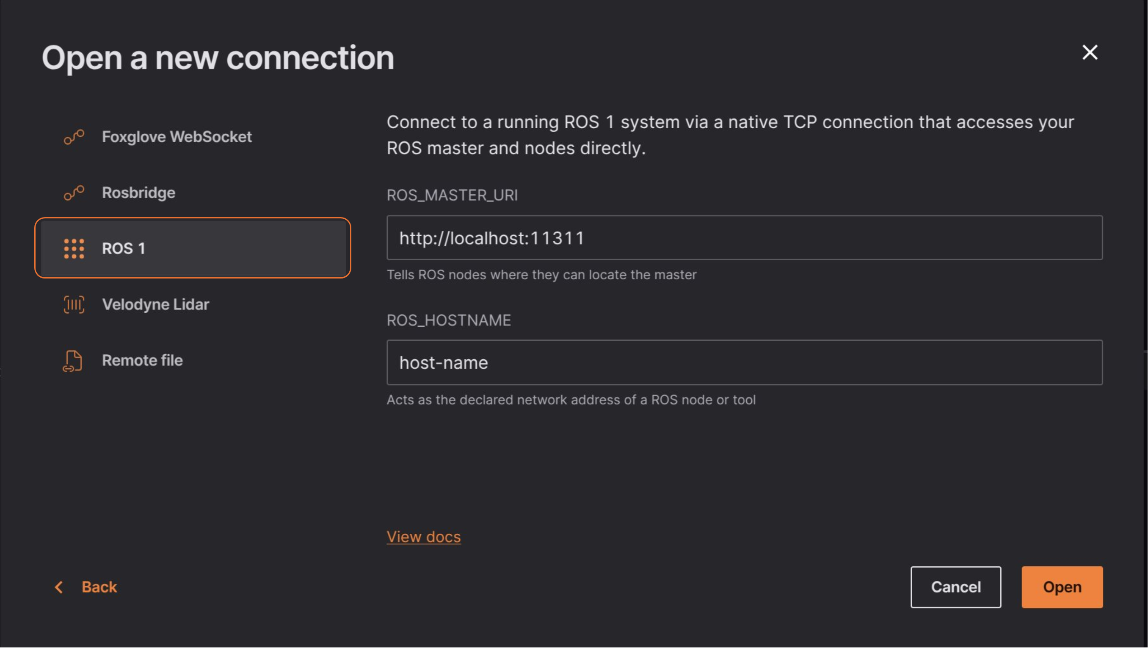Click 'Tells ROS nodes where they can locate' hint
The image size is (1148, 648).
pos(541,275)
